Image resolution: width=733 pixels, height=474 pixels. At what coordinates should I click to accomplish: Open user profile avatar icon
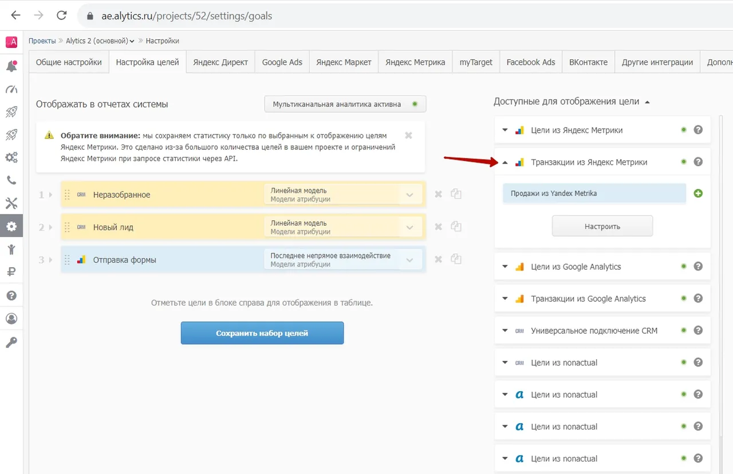point(11,318)
